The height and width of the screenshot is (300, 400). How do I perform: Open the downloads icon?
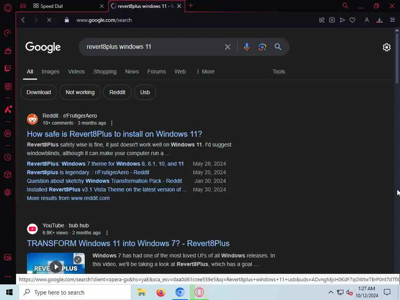(379, 20)
